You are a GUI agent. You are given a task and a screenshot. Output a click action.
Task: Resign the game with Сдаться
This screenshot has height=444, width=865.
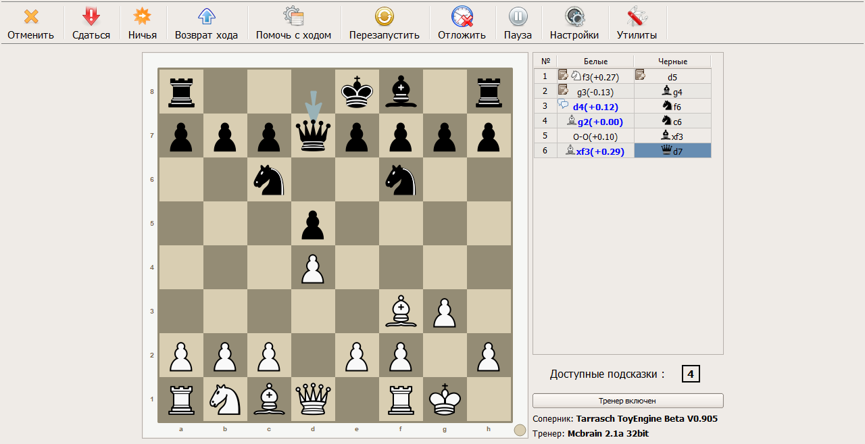point(91,17)
